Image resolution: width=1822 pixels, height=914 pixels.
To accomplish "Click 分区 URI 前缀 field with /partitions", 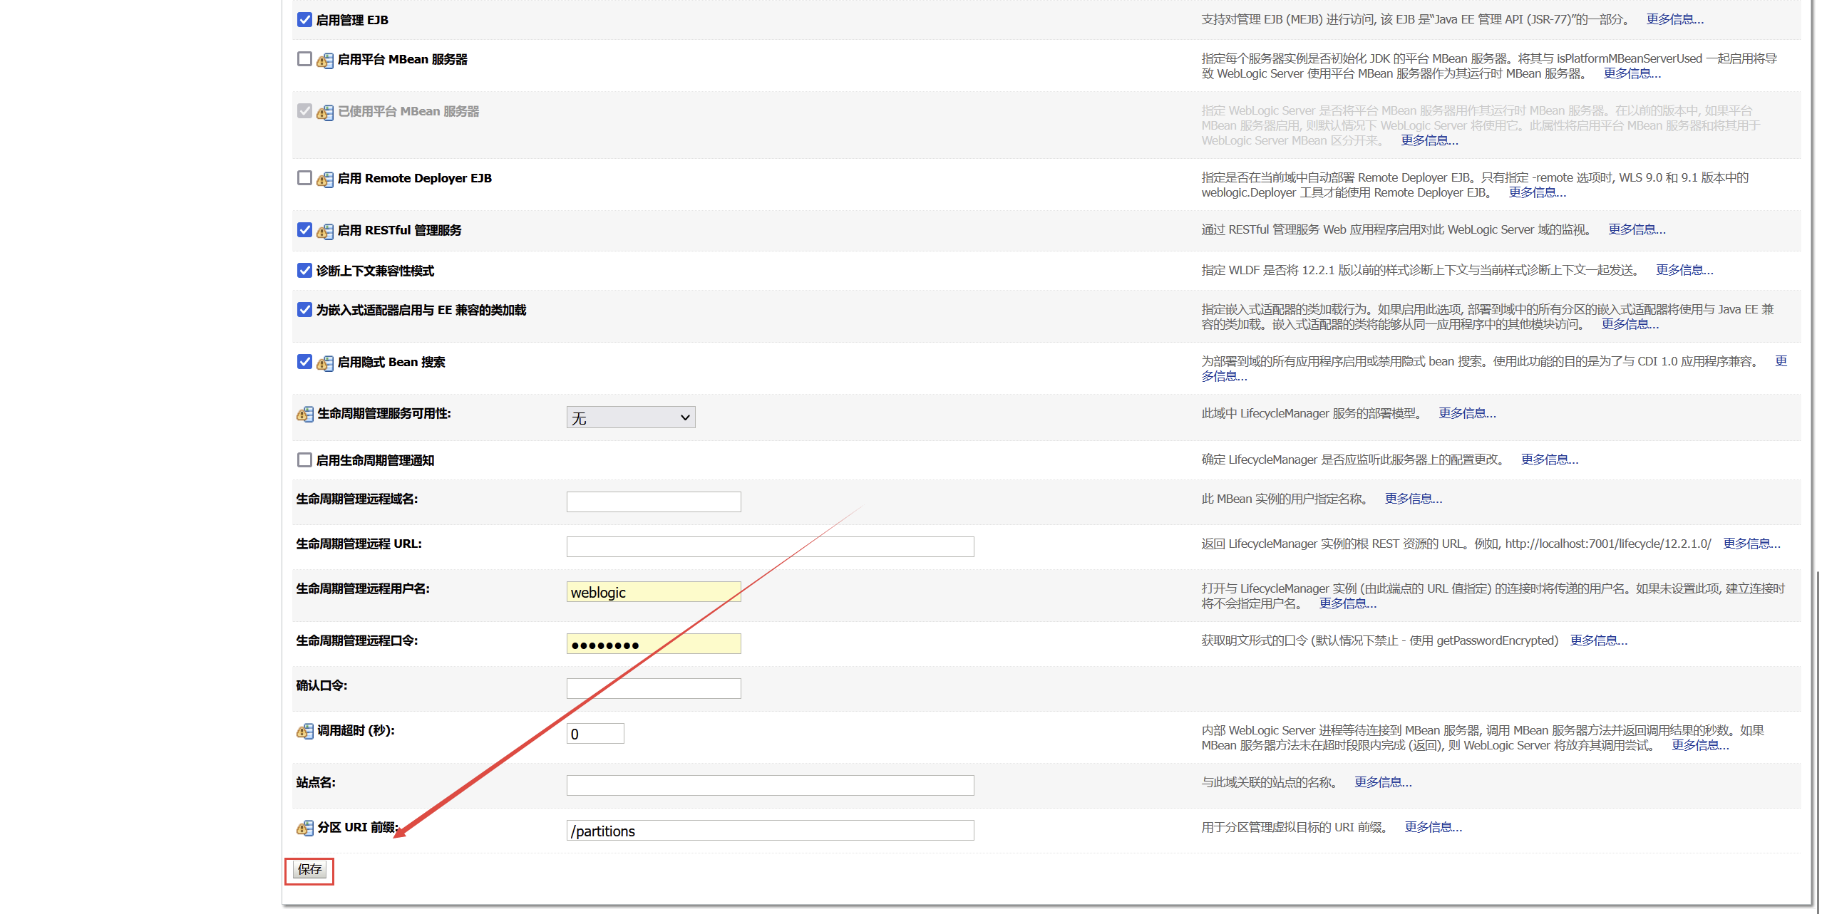I will point(770,831).
